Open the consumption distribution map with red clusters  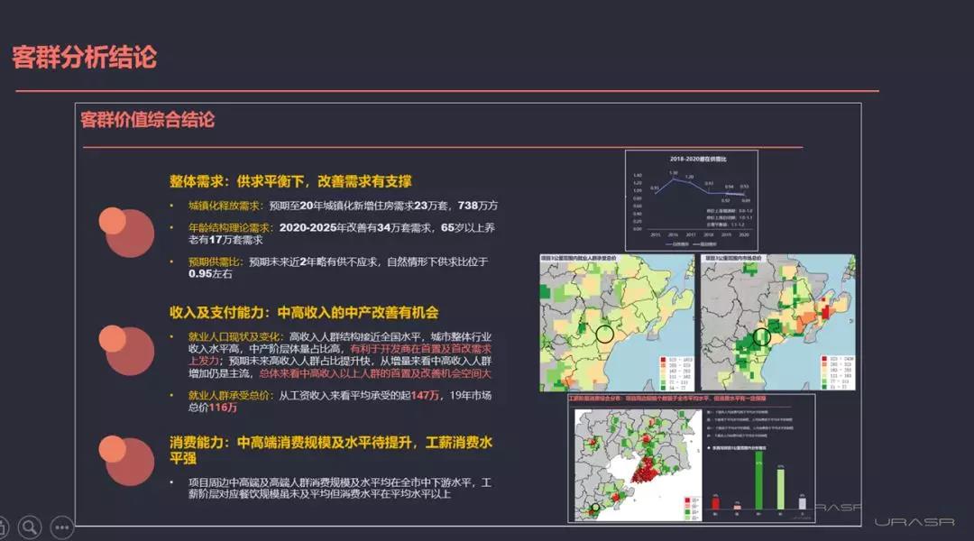[x=638, y=464]
